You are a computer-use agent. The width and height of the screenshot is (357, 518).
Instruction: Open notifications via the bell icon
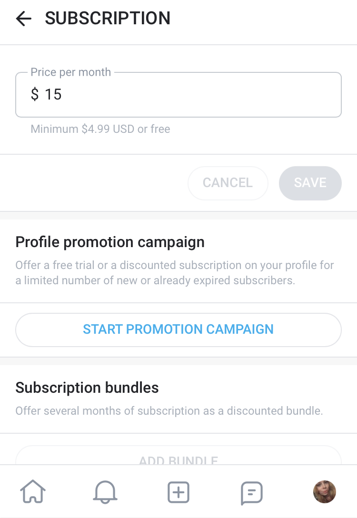coord(105,492)
